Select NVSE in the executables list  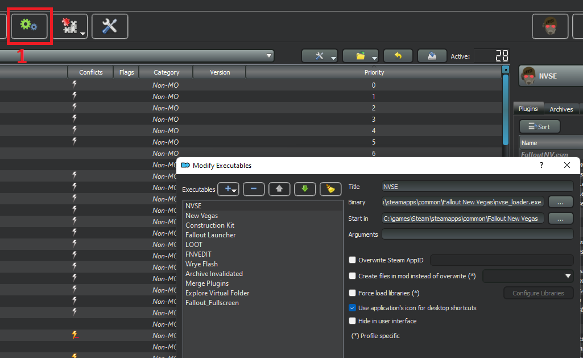click(263, 206)
